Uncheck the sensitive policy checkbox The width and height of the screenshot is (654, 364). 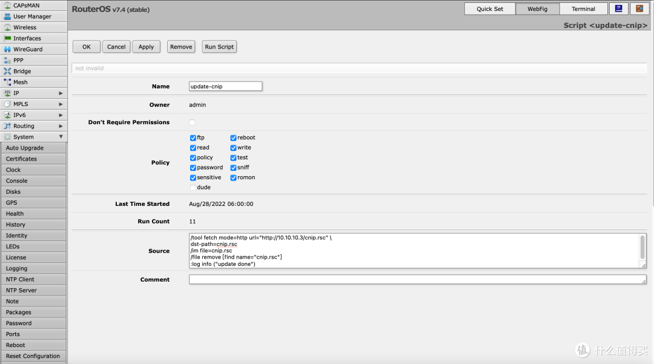coord(193,177)
